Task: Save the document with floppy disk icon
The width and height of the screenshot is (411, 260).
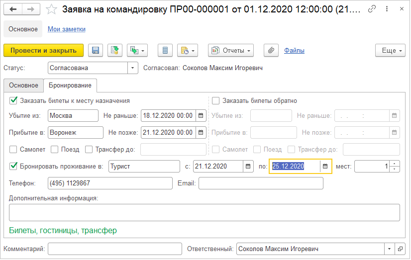Action: [x=96, y=50]
